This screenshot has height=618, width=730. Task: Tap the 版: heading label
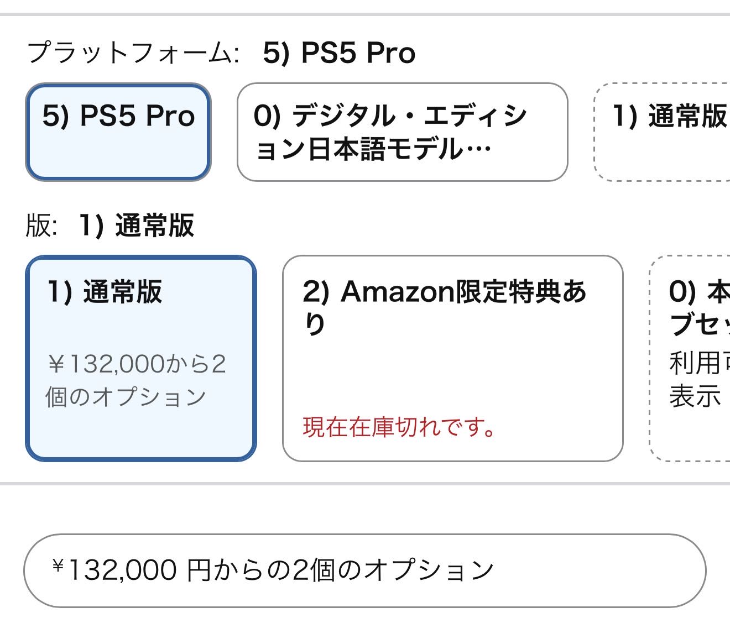coord(41,226)
